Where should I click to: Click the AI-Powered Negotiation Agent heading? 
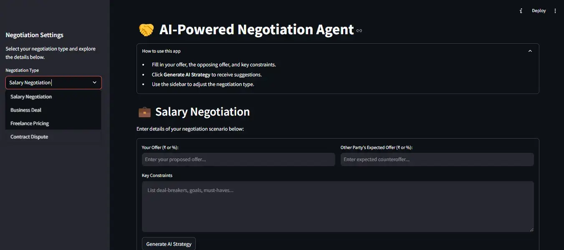pyautogui.click(x=256, y=30)
